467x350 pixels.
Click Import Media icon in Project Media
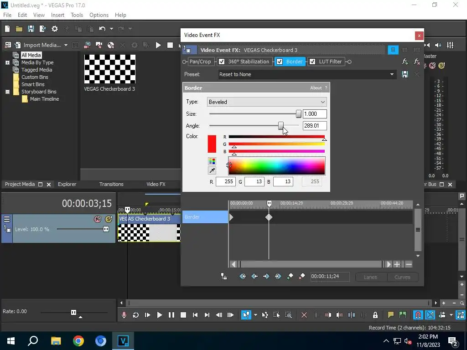pyautogui.click(x=18, y=45)
